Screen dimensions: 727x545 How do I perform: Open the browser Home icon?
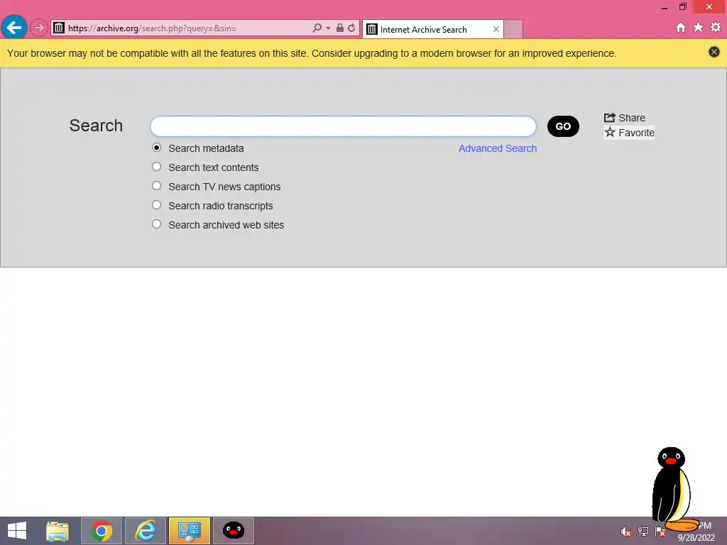[681, 28]
